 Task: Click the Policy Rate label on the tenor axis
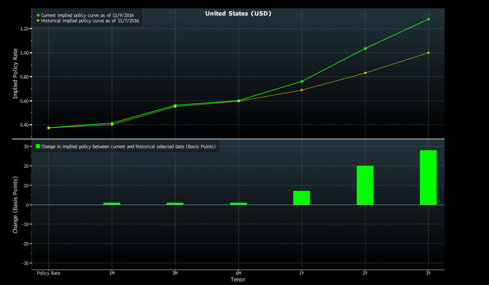(x=48, y=273)
